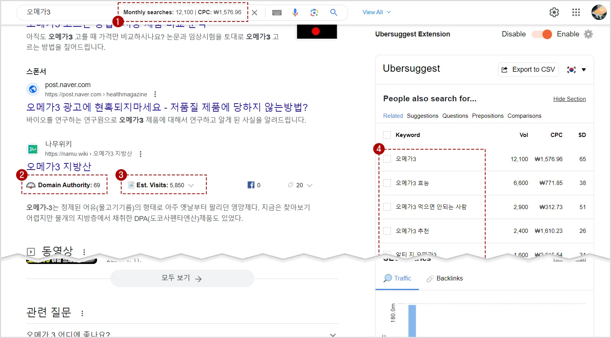This screenshot has height=338, width=611.
Task: Click the video thumbnail with red dot
Action: click(x=317, y=31)
